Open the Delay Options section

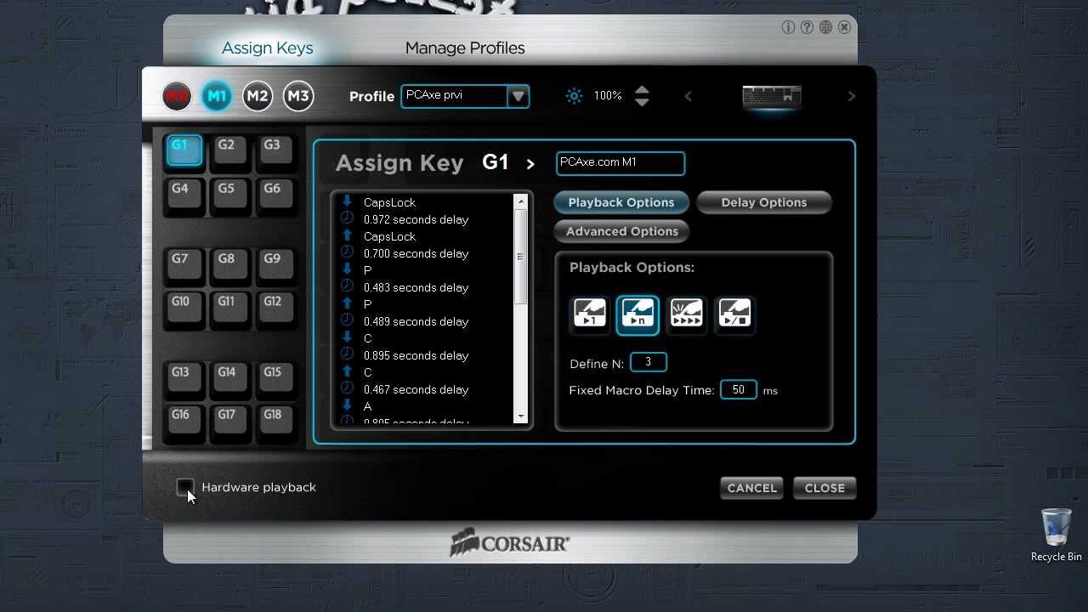pos(764,202)
